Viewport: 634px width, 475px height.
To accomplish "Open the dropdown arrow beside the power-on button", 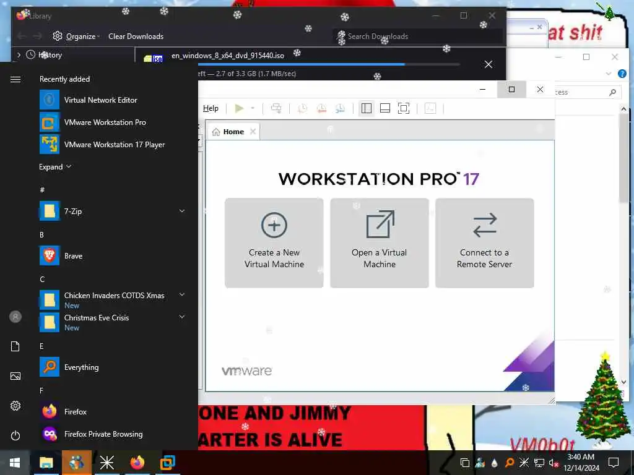I will [x=253, y=108].
